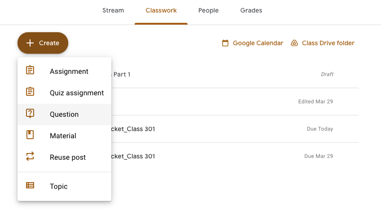The height and width of the screenshot is (217, 381).
Task: Select the Classwork tab
Action: tap(161, 10)
